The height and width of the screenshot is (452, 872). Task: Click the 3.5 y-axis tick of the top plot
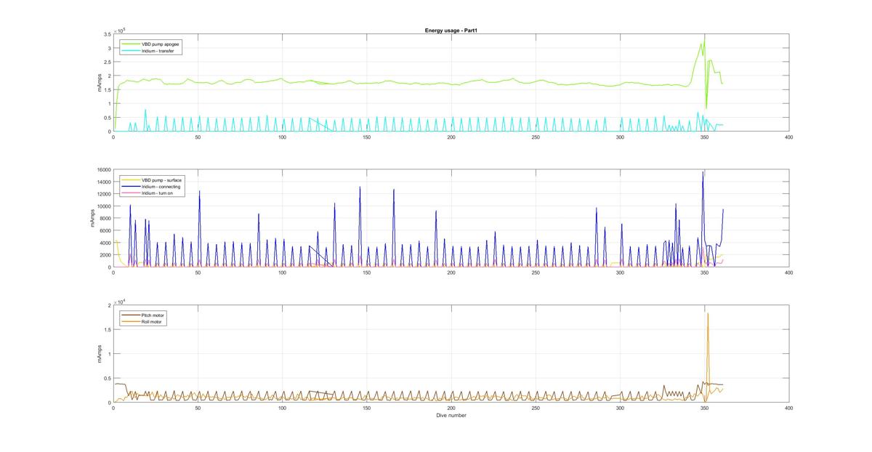point(107,35)
